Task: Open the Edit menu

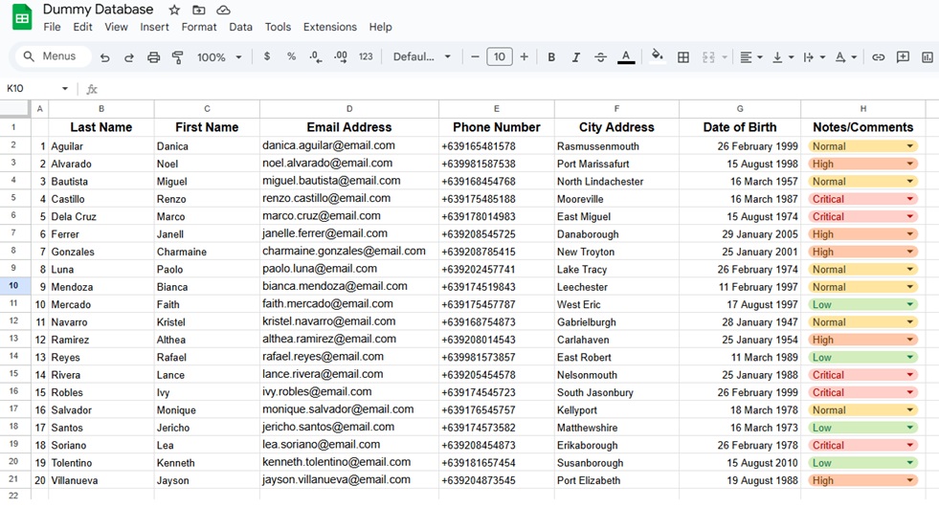Action: click(82, 27)
